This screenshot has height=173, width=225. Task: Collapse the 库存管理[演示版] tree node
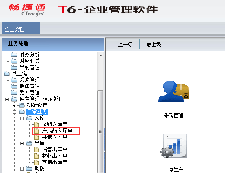coord(7,99)
